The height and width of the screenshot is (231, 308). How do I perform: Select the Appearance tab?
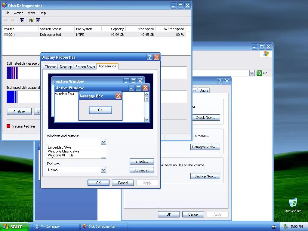(107, 66)
